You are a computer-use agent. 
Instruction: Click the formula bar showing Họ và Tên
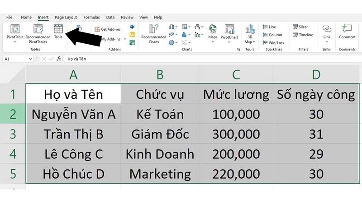[212, 59]
